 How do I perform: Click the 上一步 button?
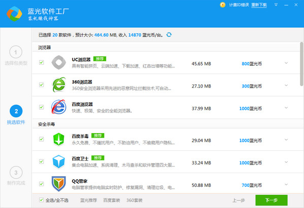pos(239,200)
